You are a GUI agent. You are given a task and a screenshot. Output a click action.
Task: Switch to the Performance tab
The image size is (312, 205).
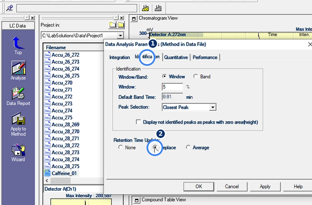pos(205,57)
